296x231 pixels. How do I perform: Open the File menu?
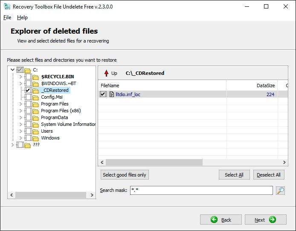[7, 17]
